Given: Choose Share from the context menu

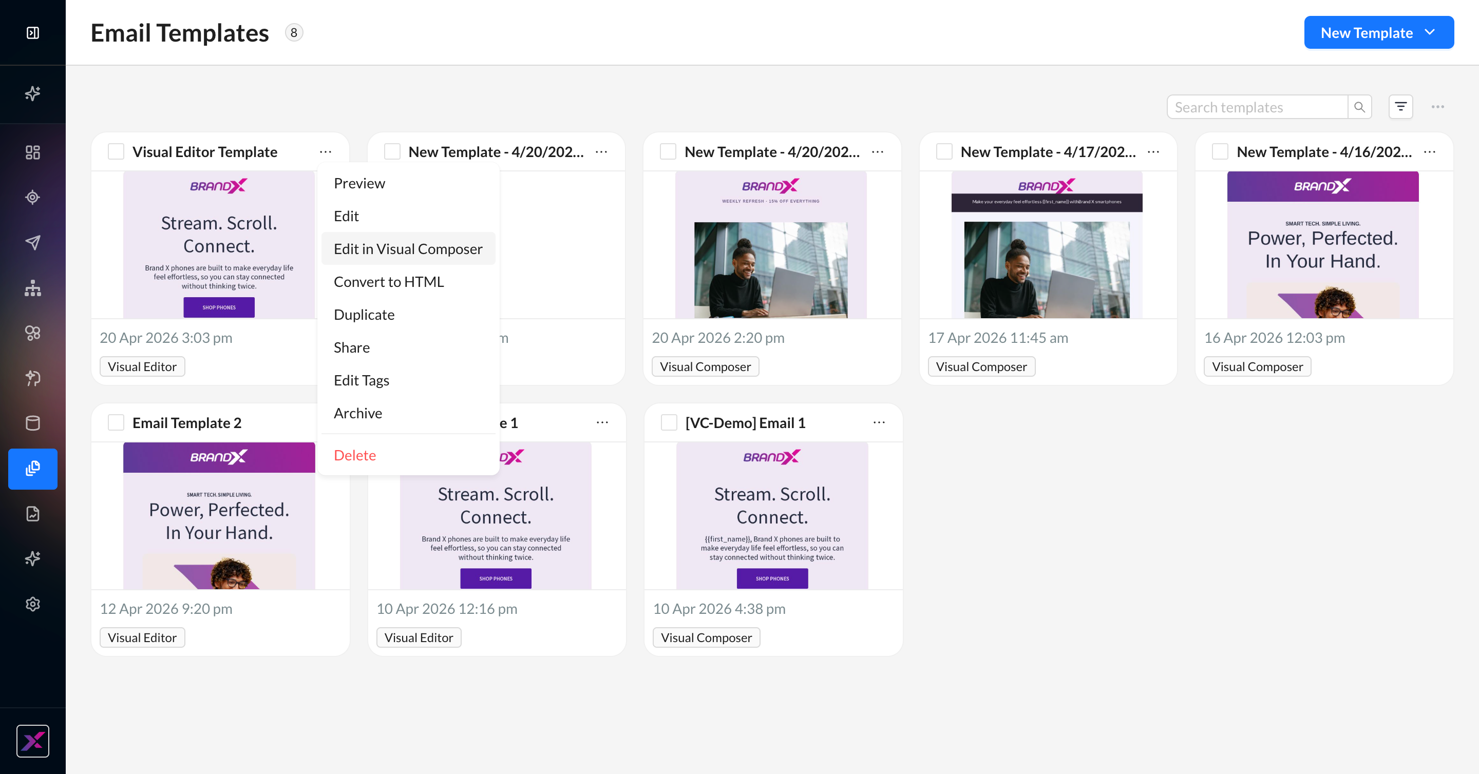Looking at the screenshot, I should coord(408,347).
